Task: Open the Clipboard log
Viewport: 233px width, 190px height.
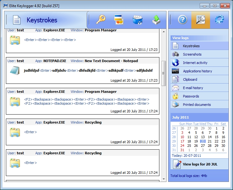Action: pos(190,79)
